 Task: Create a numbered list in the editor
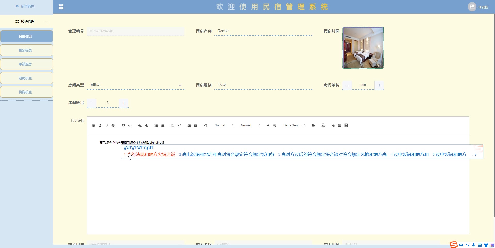[x=156, y=125]
